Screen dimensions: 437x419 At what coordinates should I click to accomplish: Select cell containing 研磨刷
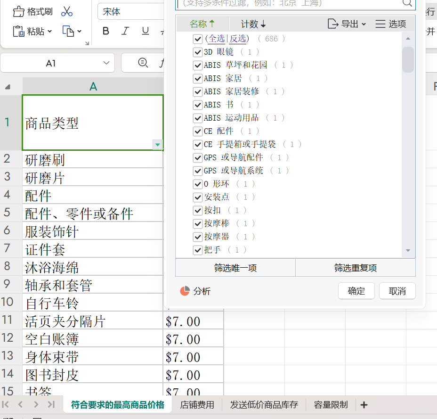93,160
